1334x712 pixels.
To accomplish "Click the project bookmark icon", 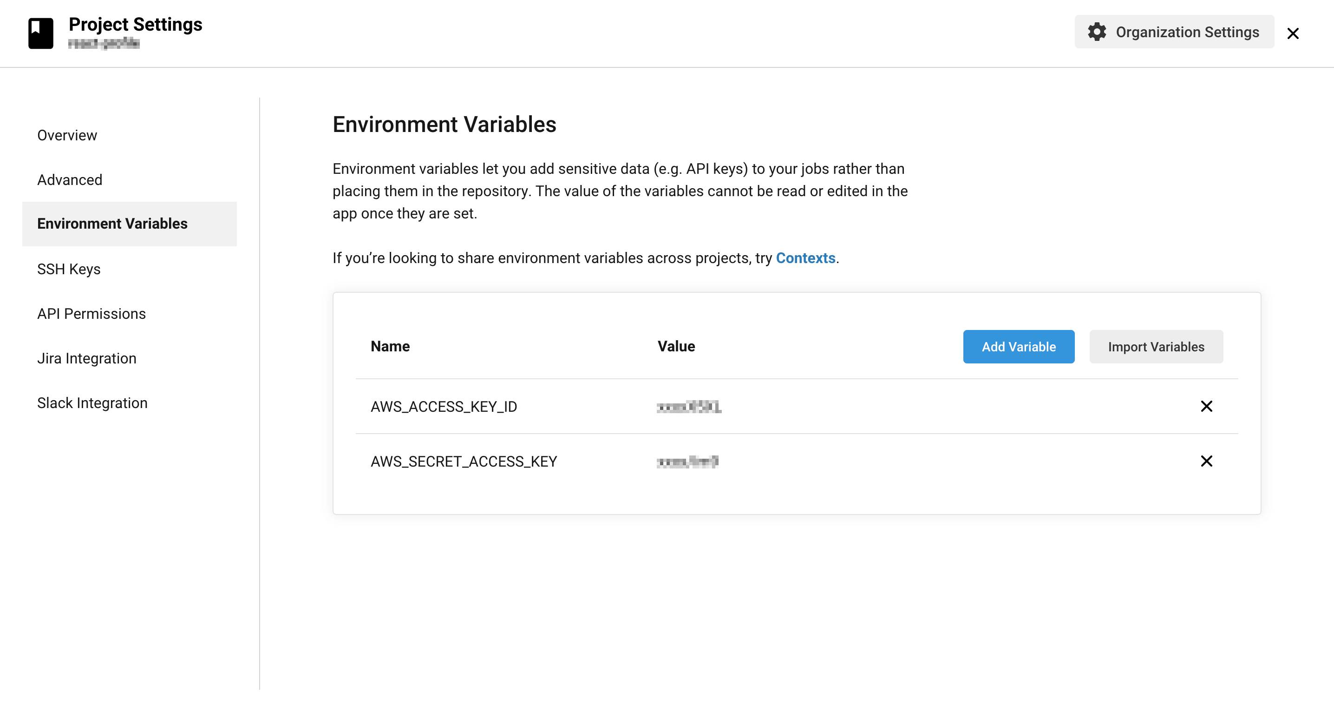I will [40, 33].
